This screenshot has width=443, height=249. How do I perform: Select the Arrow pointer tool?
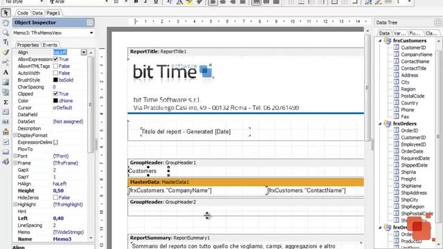(x=6, y=12)
